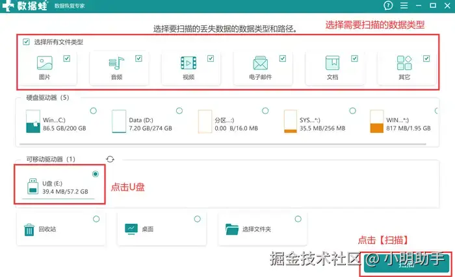Open the hamburger menu in title bar
Image resolution: width=455 pixels, height=277 pixels.
tap(404, 5)
